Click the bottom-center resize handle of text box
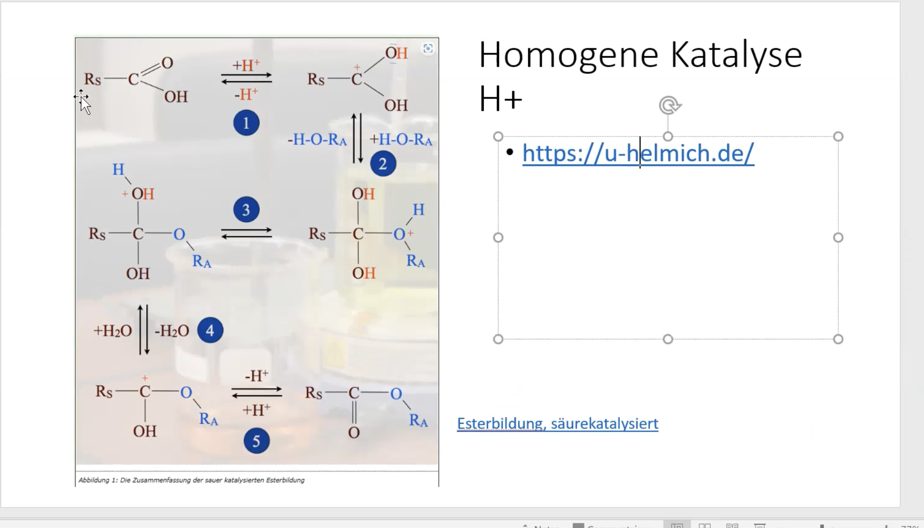Screen dimensions: 924x528 [x=668, y=339]
